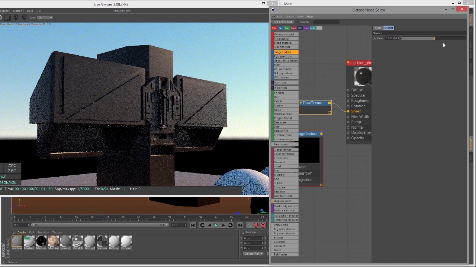This screenshot has height=267, width=476.
Task: Step to next frame
Action: (x=223, y=225)
